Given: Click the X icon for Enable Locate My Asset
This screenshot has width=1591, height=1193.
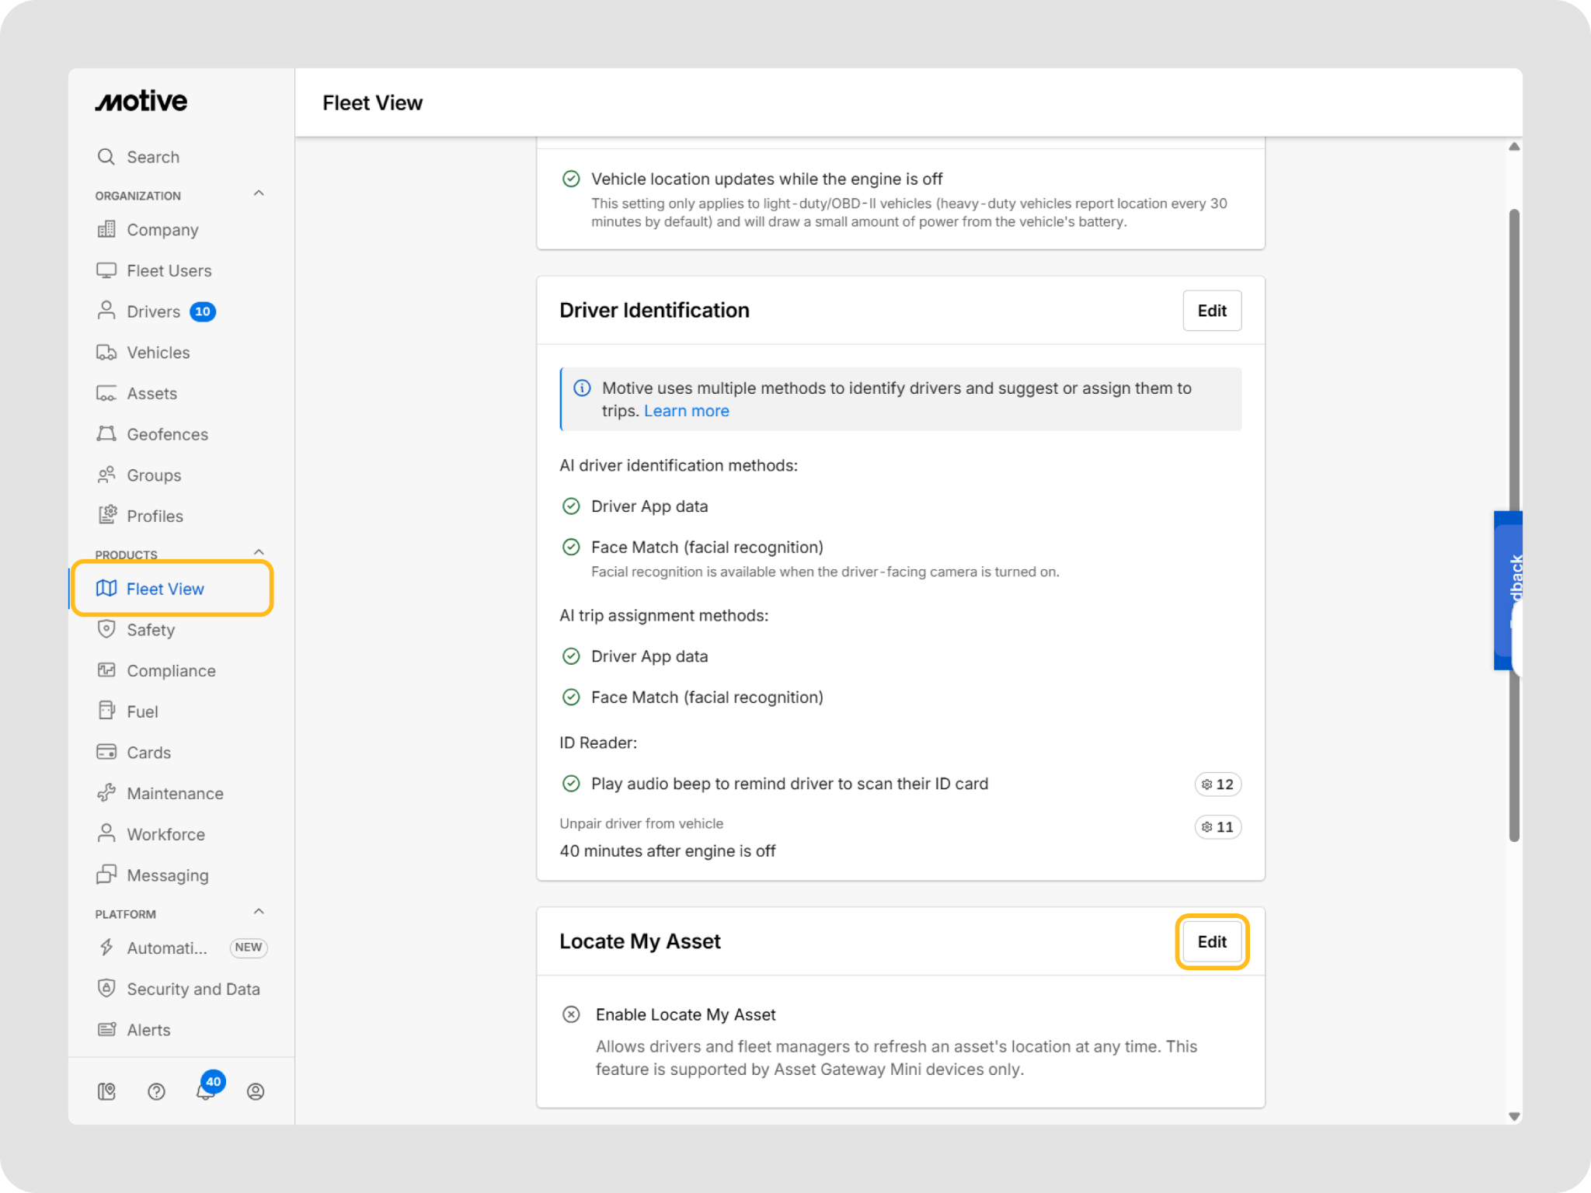Looking at the screenshot, I should 571,1014.
